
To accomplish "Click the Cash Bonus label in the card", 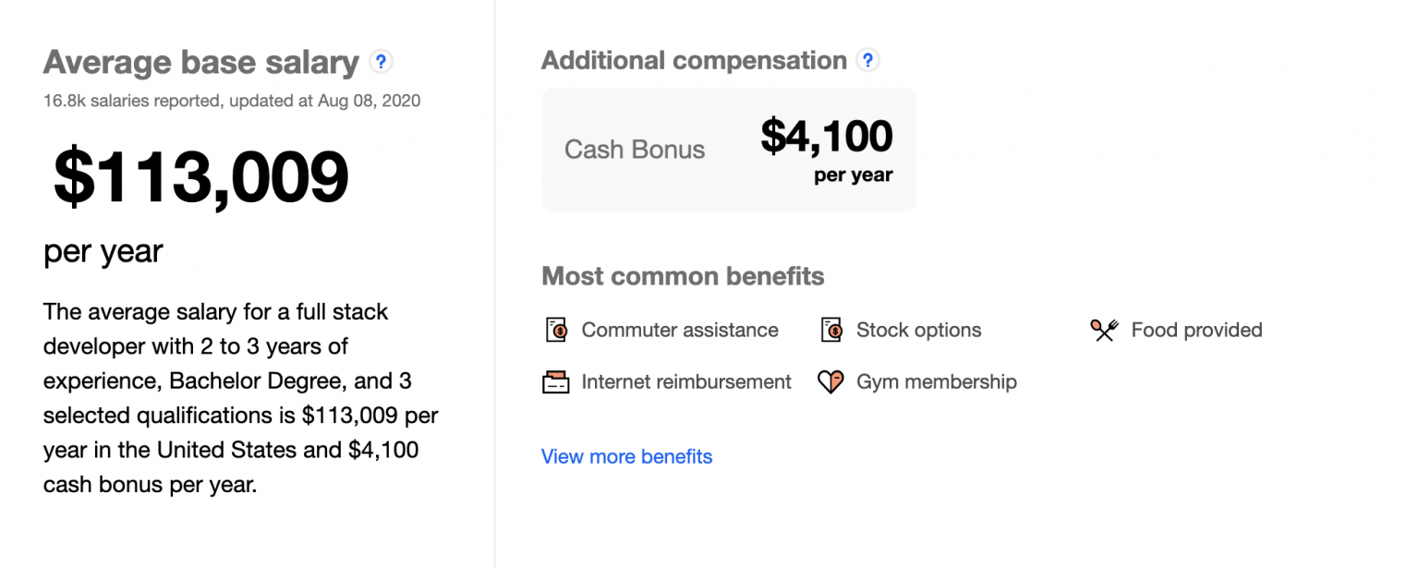I will (635, 150).
